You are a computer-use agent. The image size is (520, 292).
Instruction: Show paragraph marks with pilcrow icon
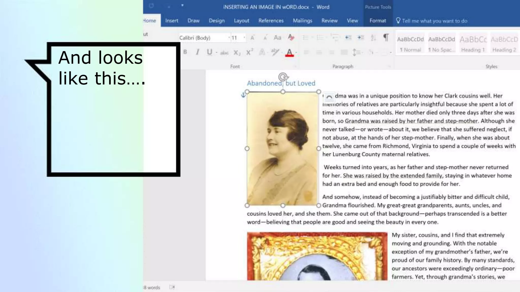tap(386, 38)
